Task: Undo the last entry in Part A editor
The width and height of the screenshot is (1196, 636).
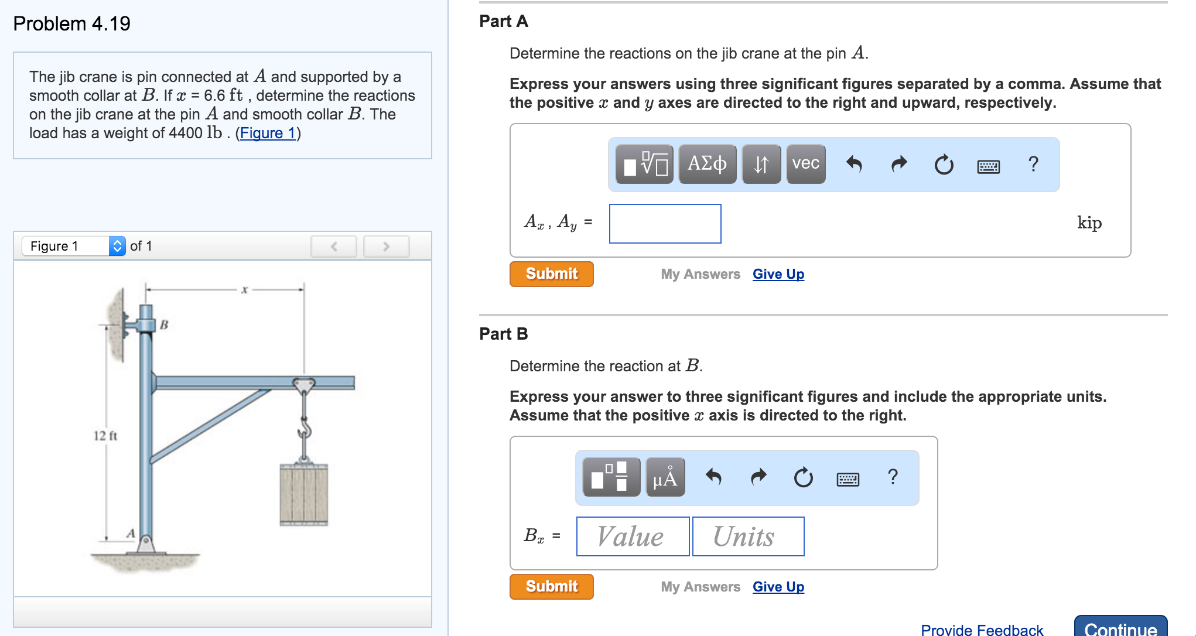Action: (x=855, y=165)
